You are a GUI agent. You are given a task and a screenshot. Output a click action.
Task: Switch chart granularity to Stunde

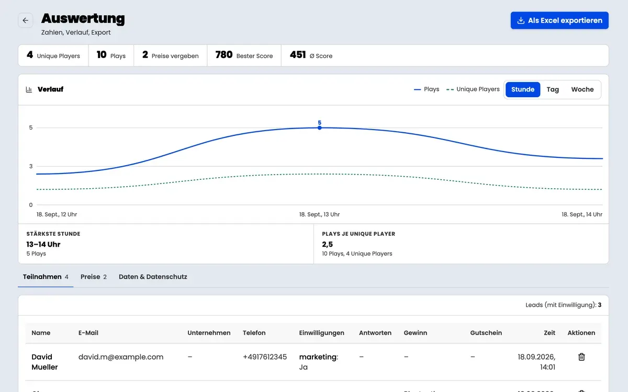[x=523, y=89]
